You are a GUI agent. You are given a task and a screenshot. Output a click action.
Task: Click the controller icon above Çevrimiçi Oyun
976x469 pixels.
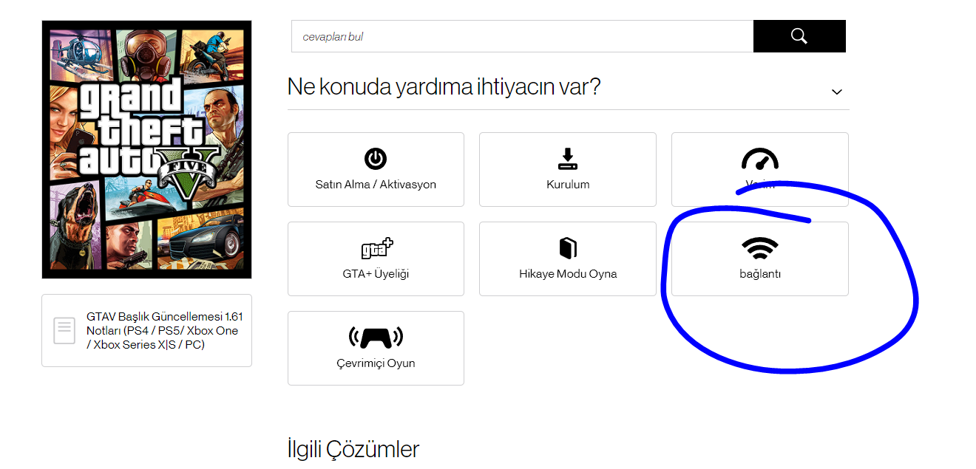376,338
